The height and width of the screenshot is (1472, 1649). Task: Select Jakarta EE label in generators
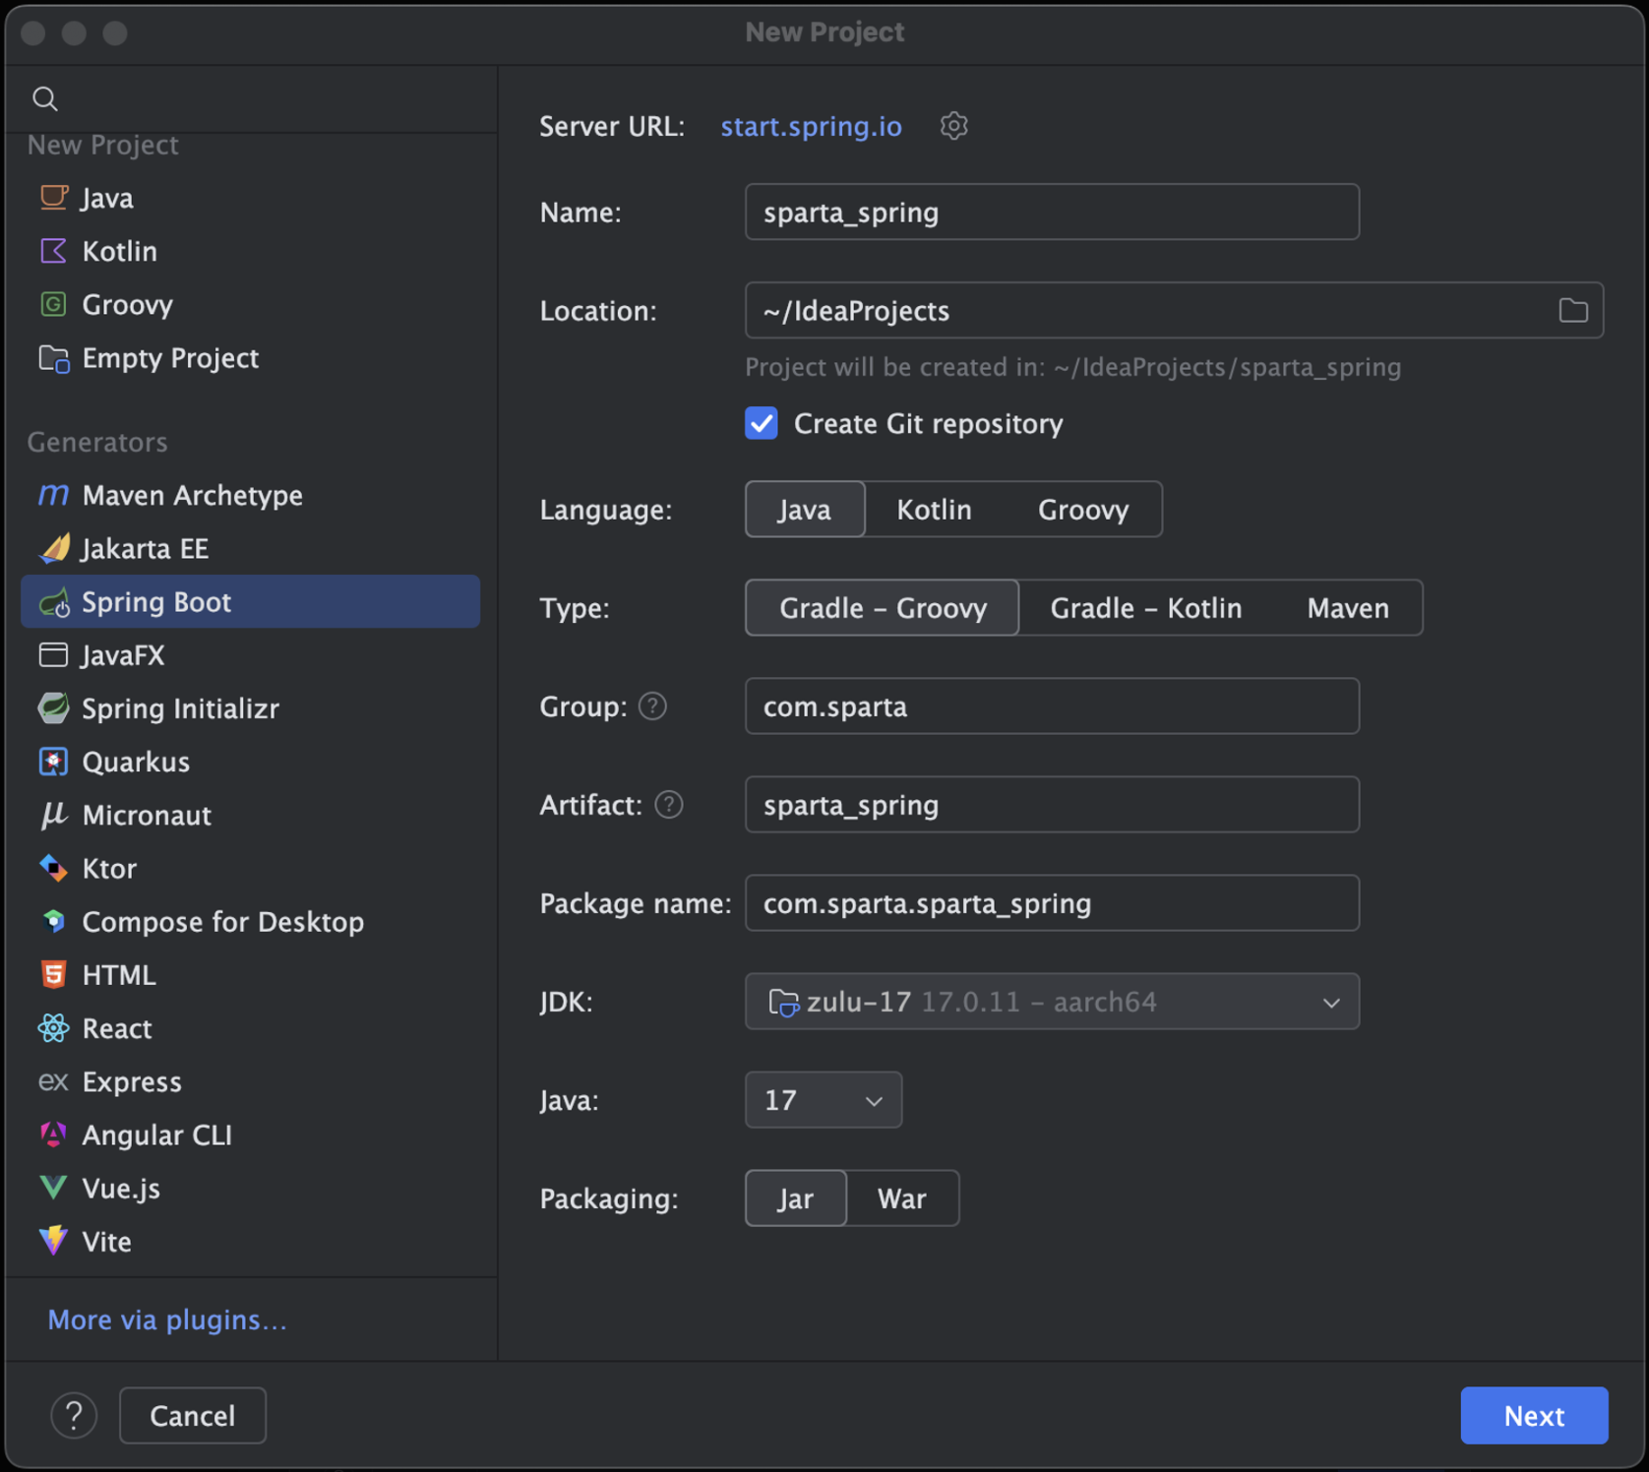point(146,548)
